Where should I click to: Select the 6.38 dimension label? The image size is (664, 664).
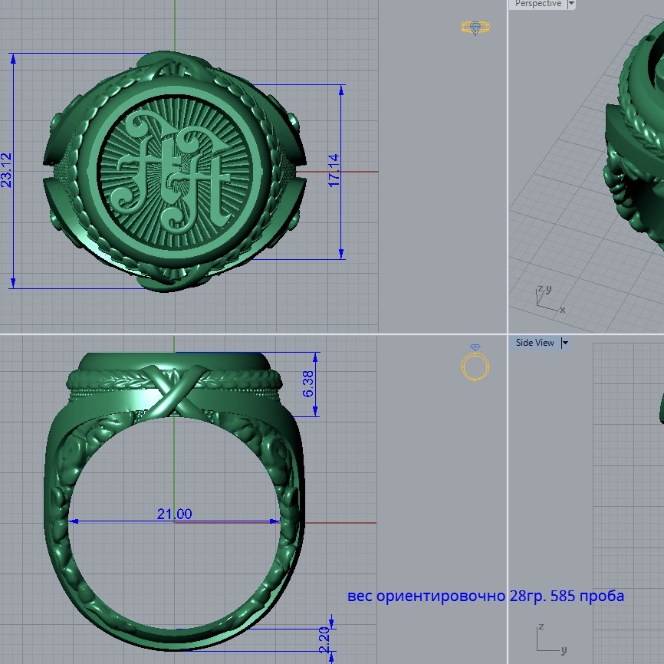click(308, 383)
